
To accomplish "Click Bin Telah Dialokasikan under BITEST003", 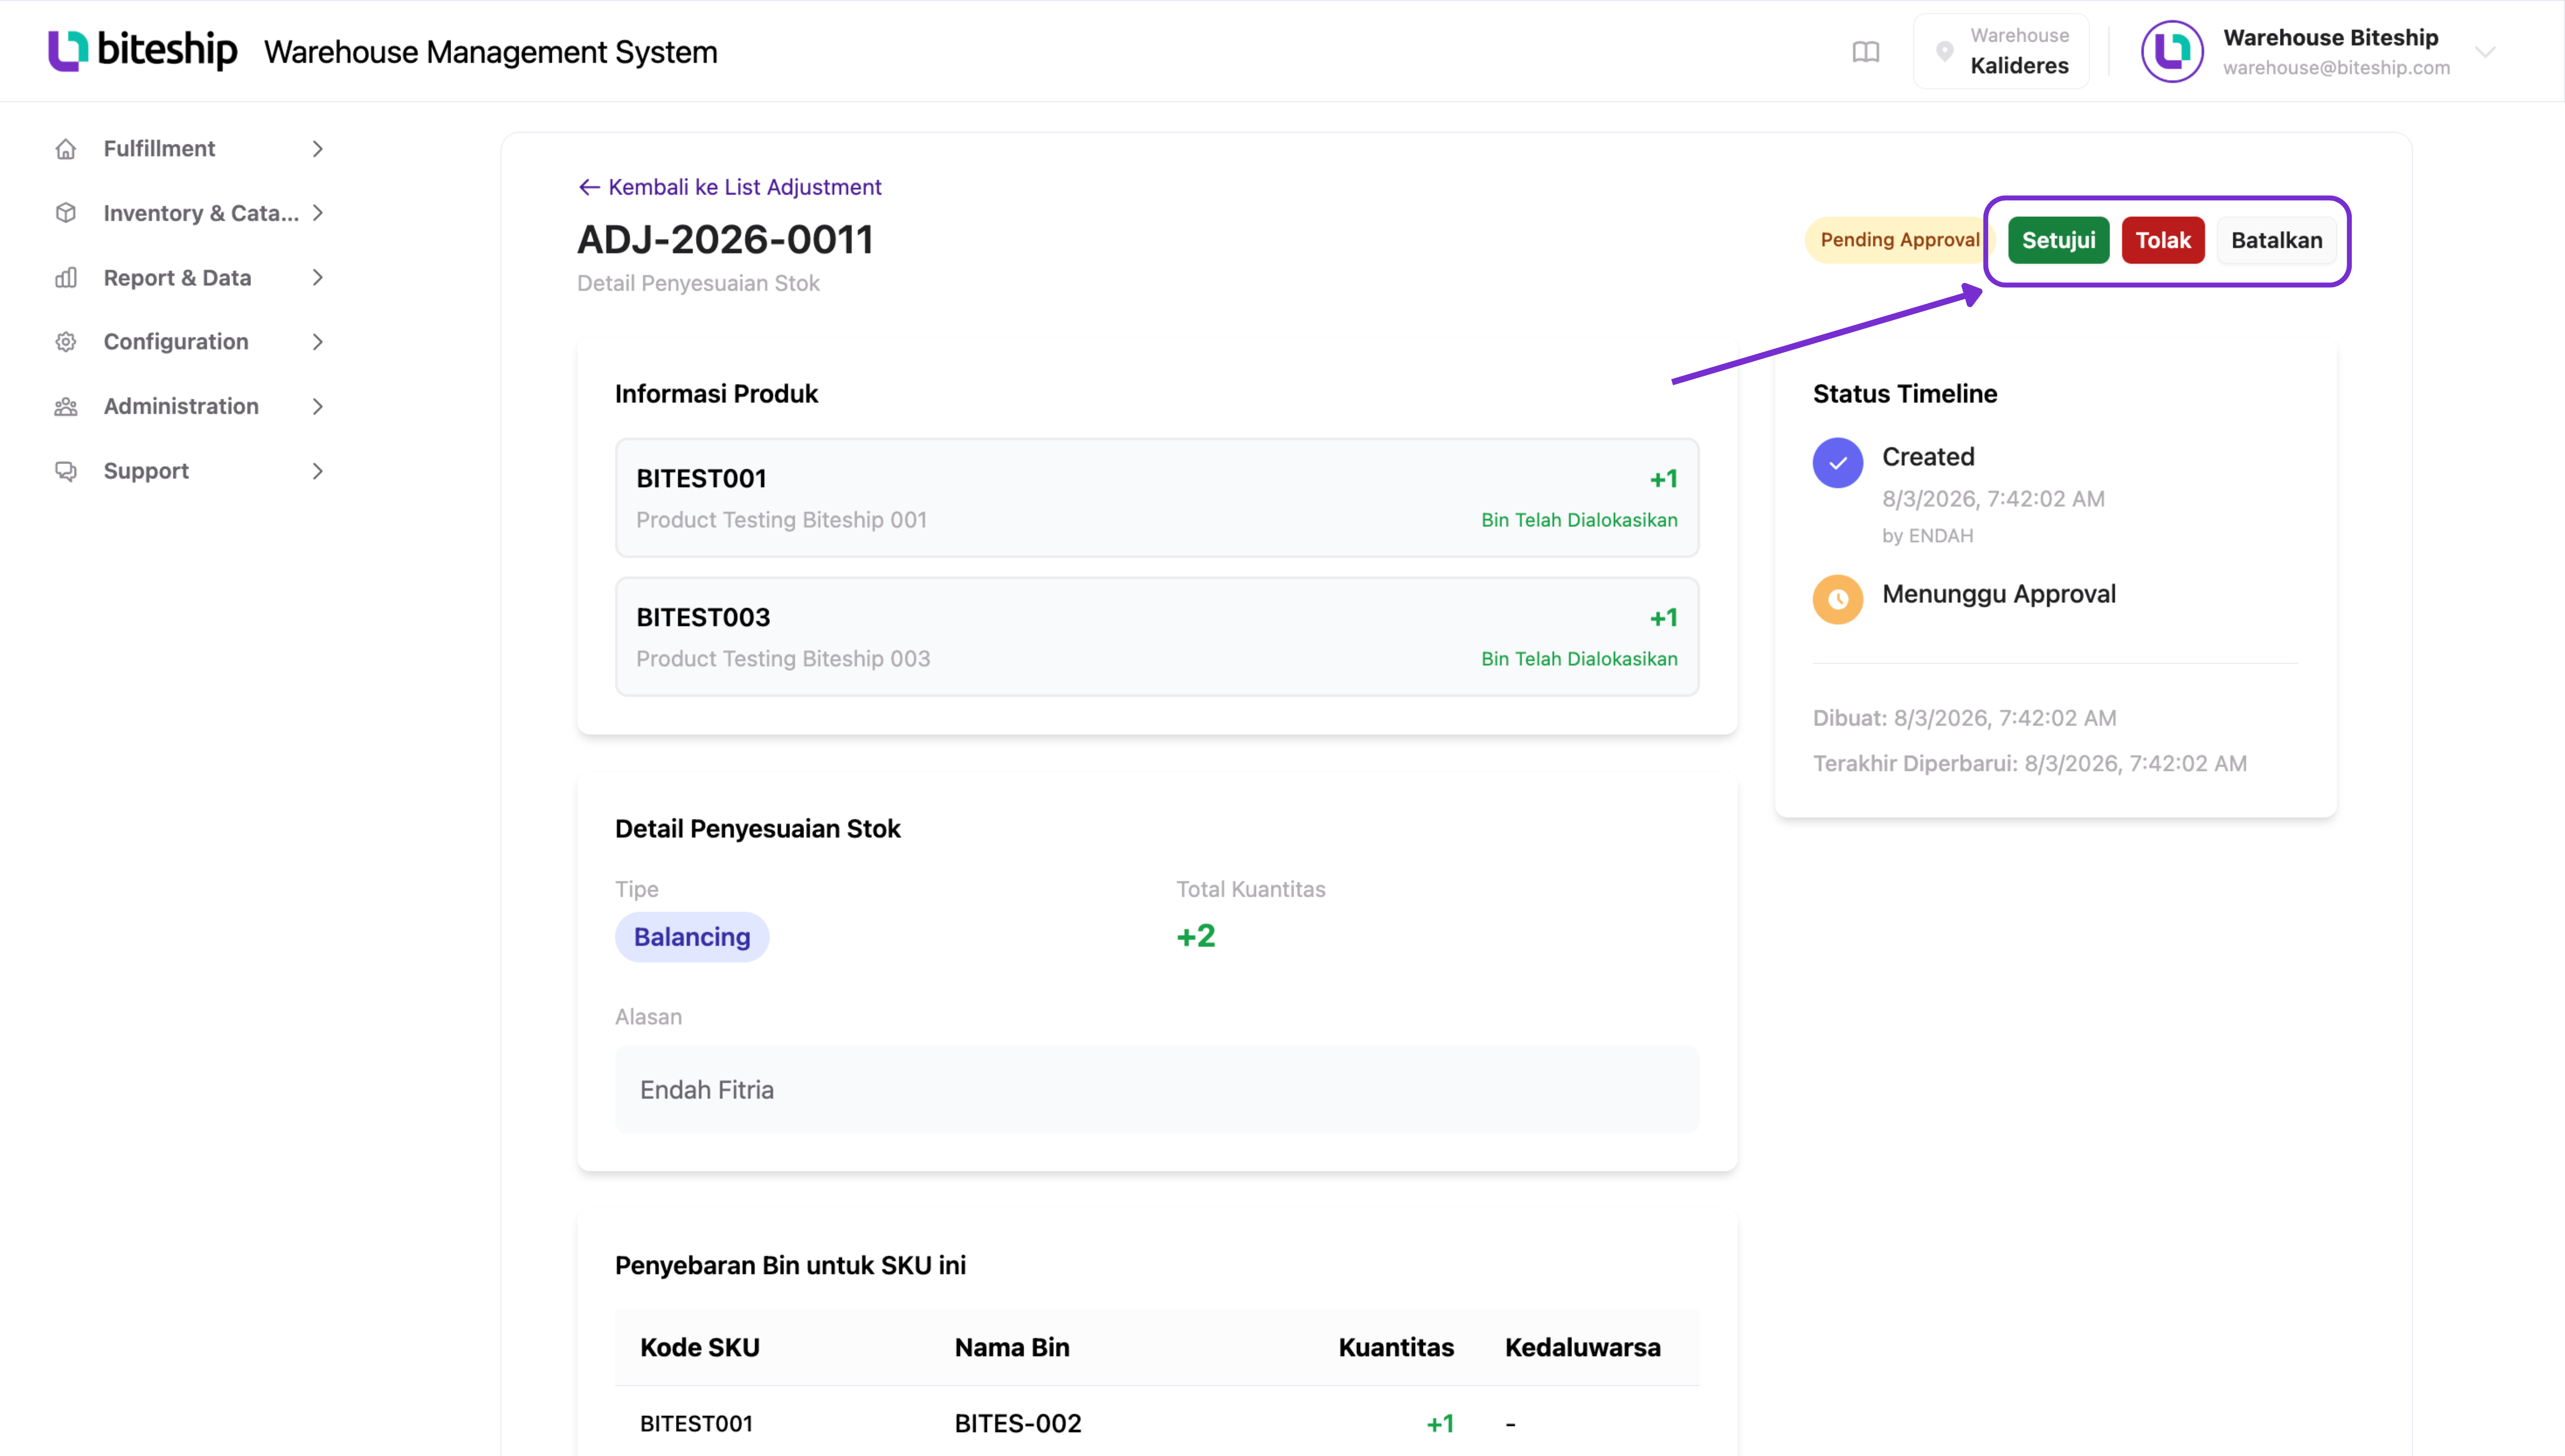I will coord(1579,659).
